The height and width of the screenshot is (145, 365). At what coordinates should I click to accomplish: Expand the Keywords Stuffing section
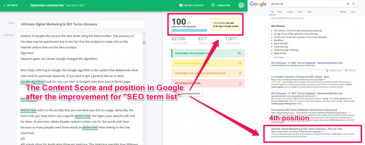[208, 83]
